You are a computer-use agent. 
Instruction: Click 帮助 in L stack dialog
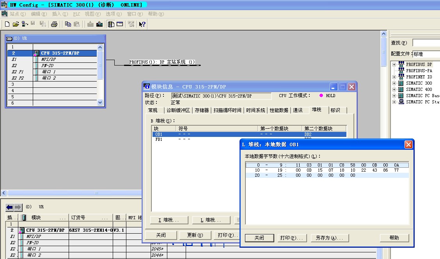coord(394,238)
